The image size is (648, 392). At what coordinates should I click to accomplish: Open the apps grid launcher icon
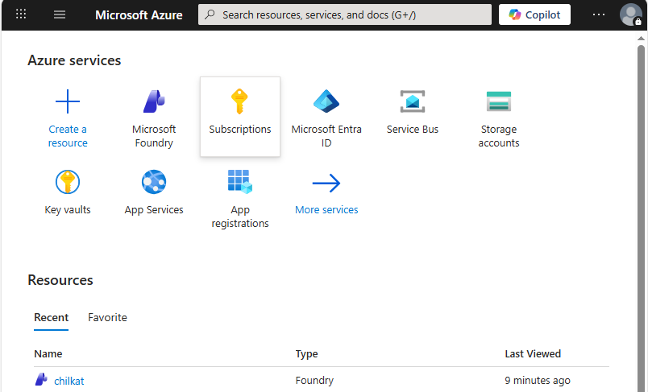[21, 14]
